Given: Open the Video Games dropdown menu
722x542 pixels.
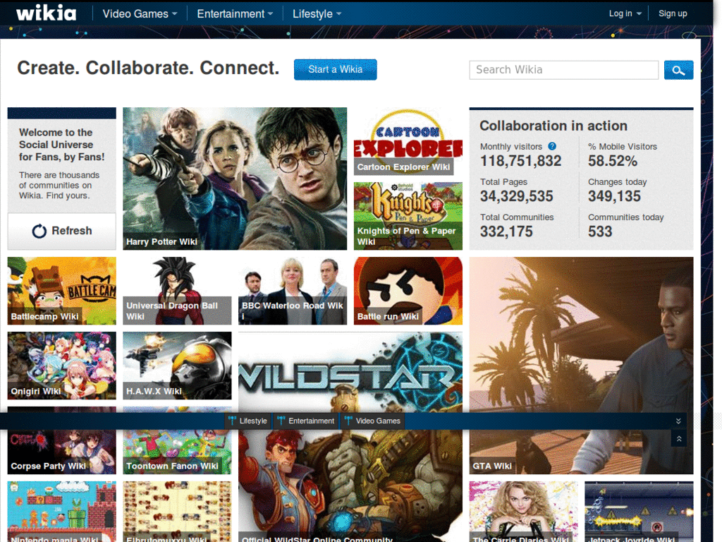Looking at the screenshot, I should (x=140, y=14).
